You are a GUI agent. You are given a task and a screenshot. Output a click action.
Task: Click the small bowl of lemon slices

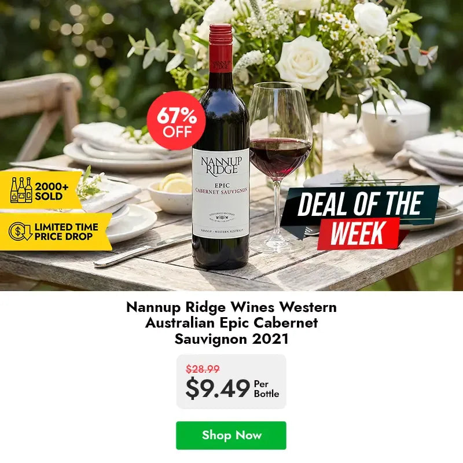(170, 193)
